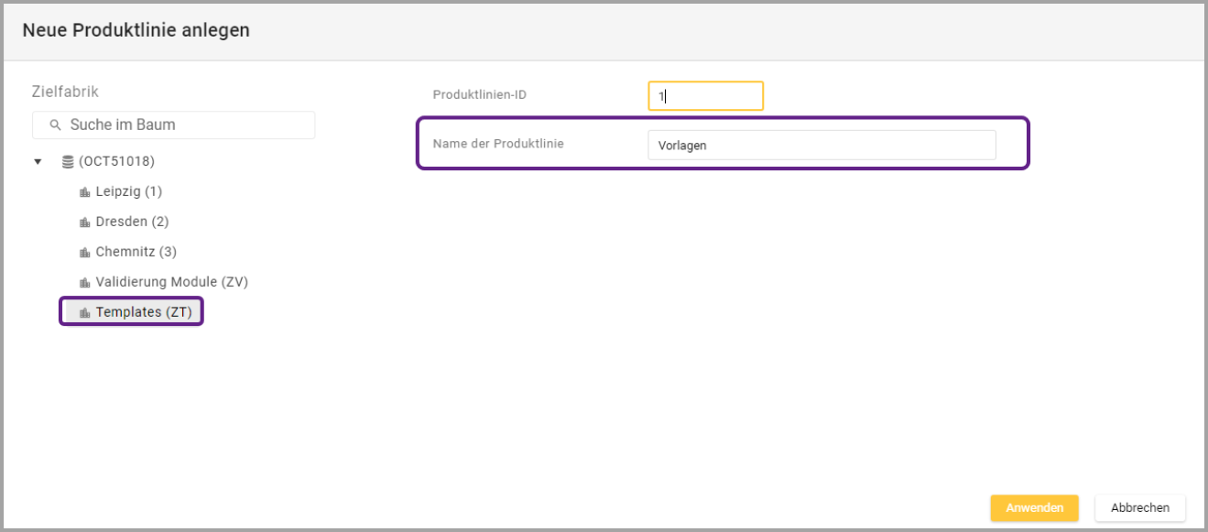Click the factory icon beside Templates (ZT)
1208x532 pixels.
click(x=85, y=313)
